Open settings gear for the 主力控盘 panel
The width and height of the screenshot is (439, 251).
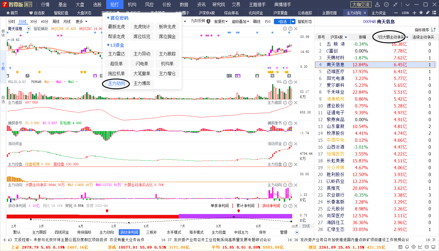(285, 164)
